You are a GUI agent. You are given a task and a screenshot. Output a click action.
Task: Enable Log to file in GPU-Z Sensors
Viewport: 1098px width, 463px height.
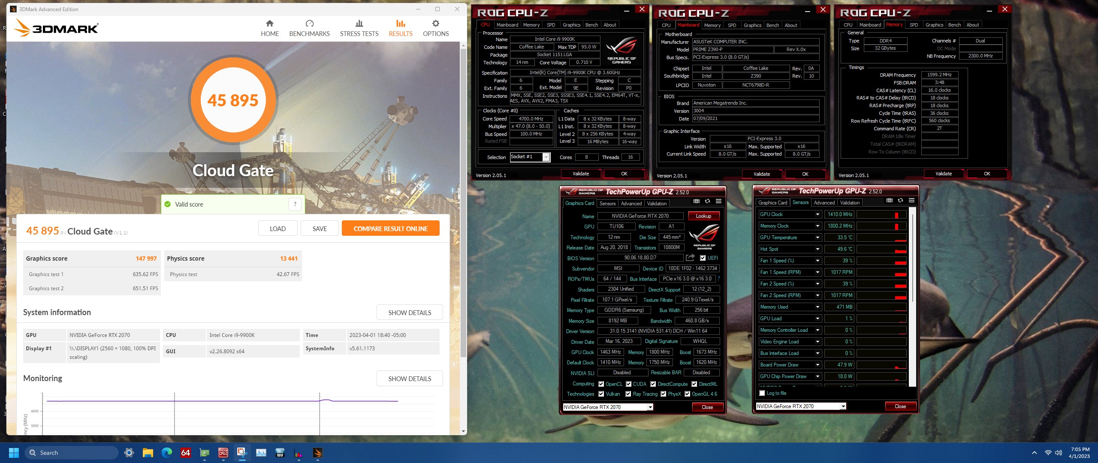(762, 393)
